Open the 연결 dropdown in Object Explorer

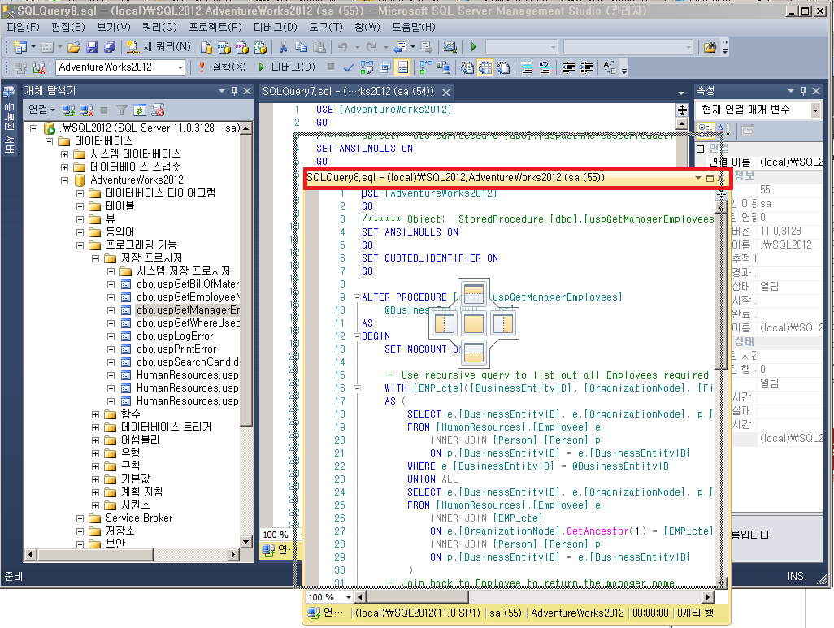tap(41, 110)
